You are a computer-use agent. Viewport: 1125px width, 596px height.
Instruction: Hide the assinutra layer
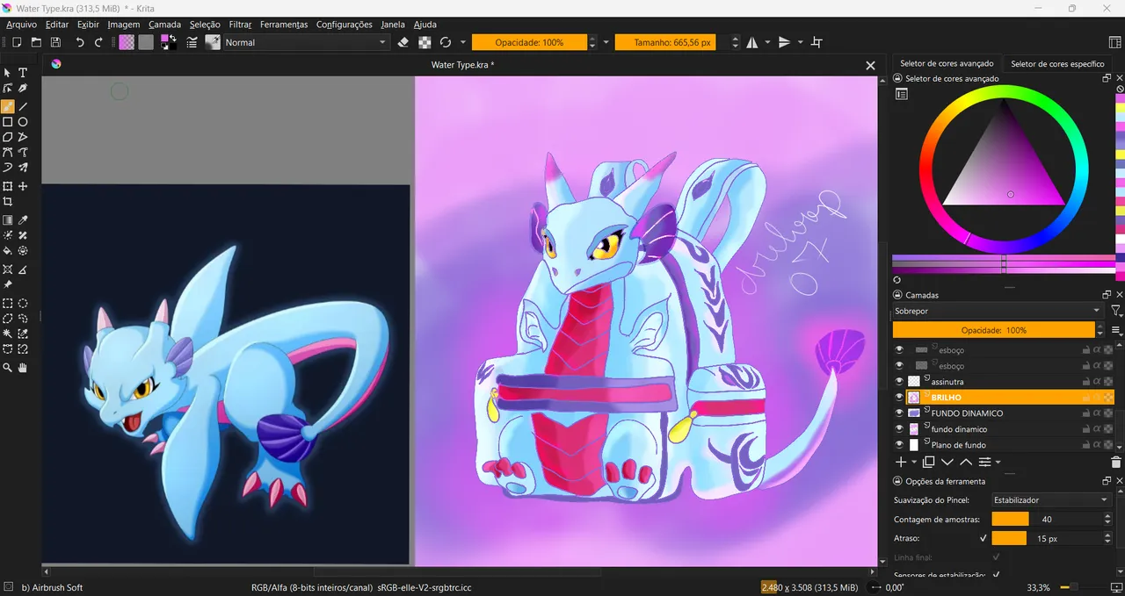(x=899, y=382)
